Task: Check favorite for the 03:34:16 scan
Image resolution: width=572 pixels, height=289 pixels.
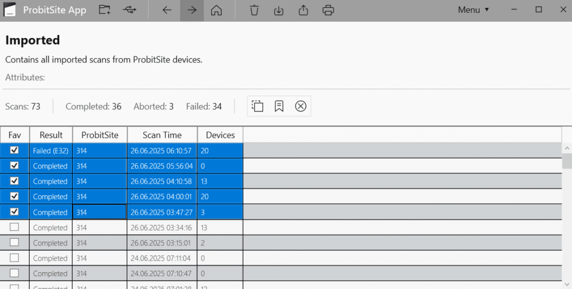Action: tap(14, 227)
